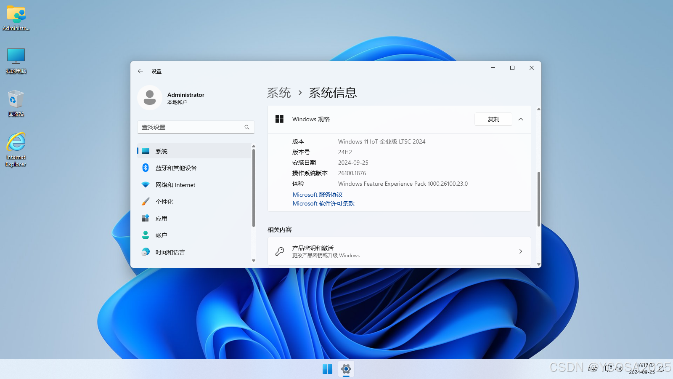Click the back arrow in Settings
This screenshot has height=379, width=673.
coord(140,71)
